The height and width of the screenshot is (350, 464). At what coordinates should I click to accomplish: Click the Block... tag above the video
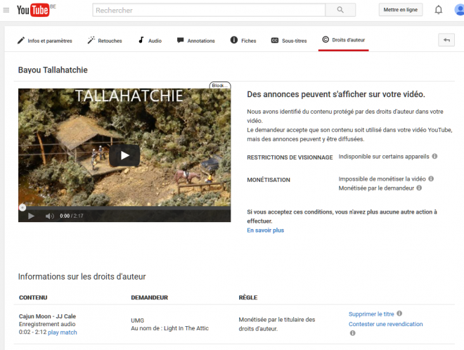click(x=220, y=85)
